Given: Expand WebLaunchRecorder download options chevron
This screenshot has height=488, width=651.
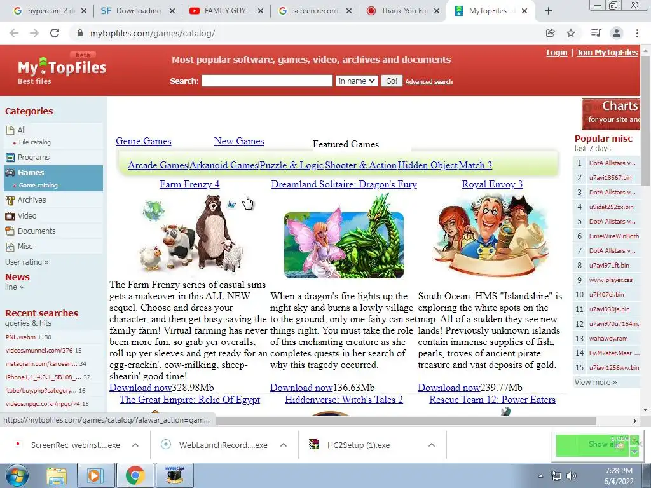Looking at the screenshot, I should (x=284, y=445).
